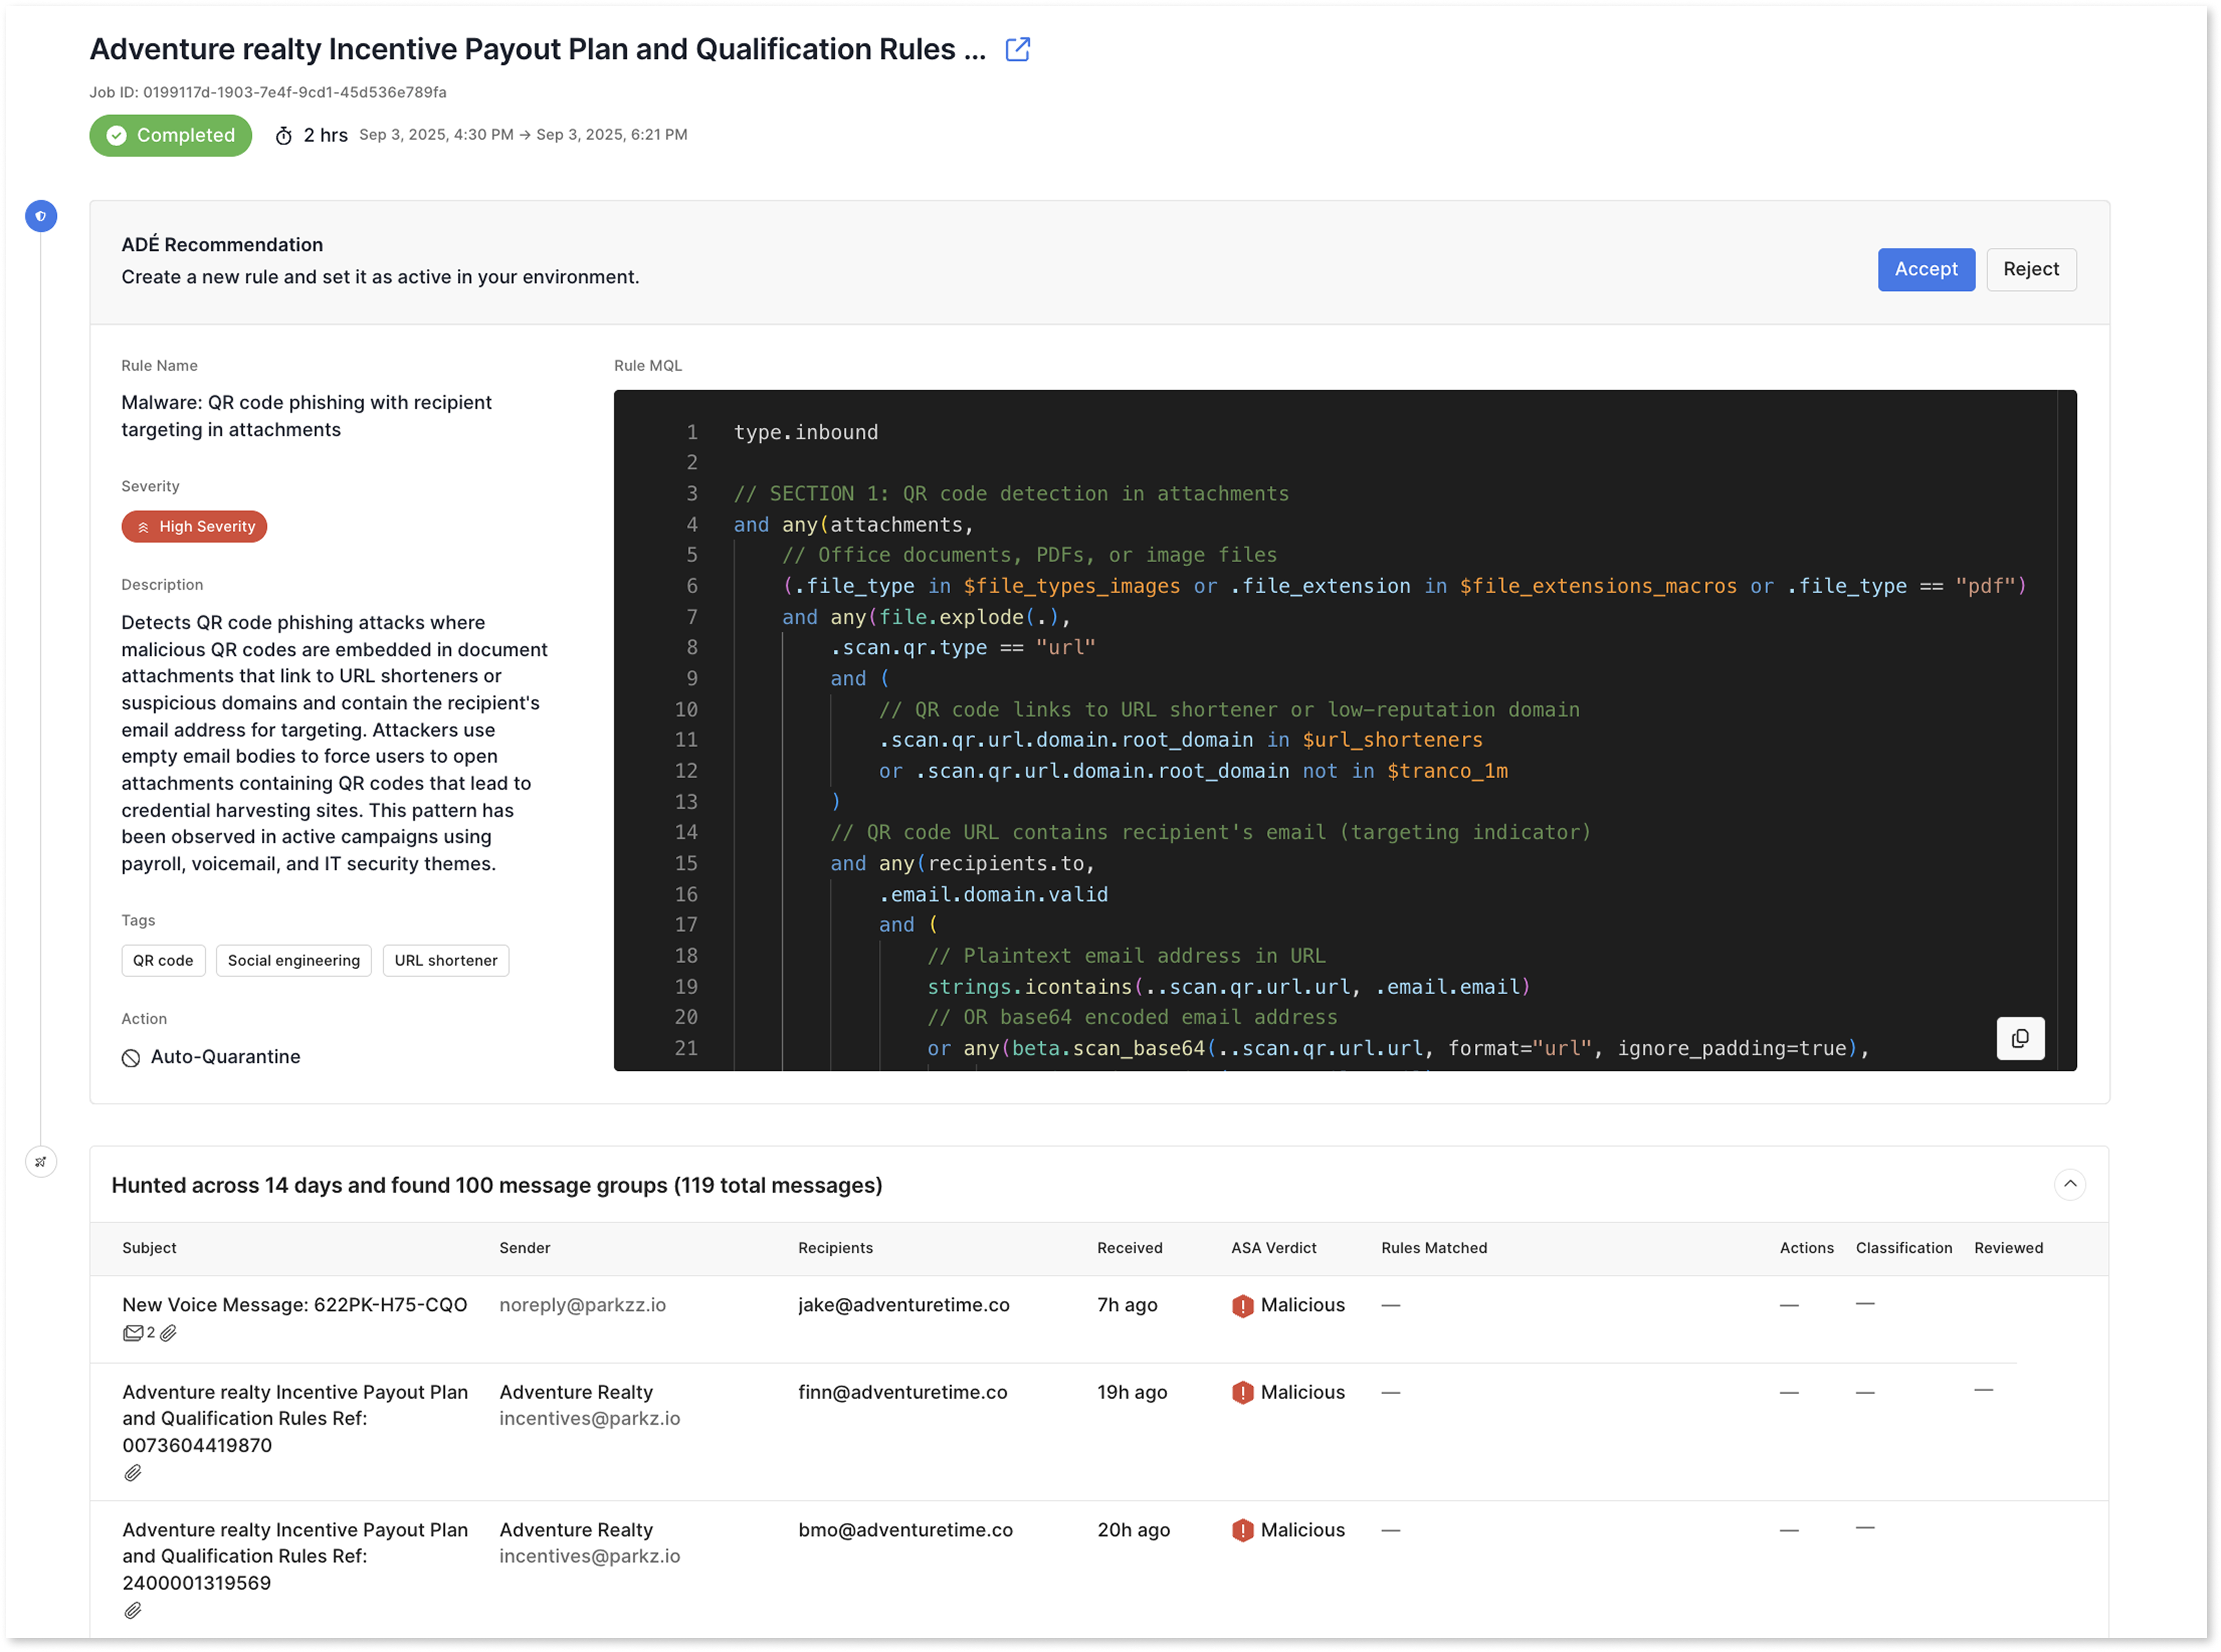Click the '20h ago' received time
Screen dimensions: 2221x1652
coord(1133,1530)
